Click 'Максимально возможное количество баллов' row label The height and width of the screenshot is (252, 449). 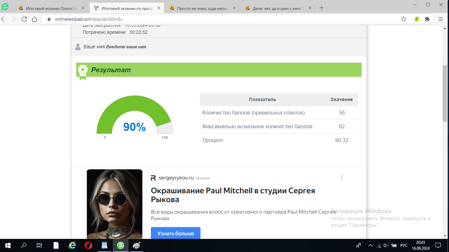(257, 126)
